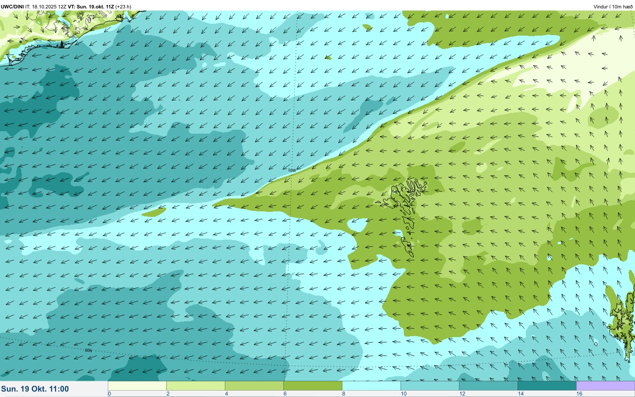Click the "Sun. 19 Okt. 11:00" date label
635x397 pixels.
coord(35,389)
